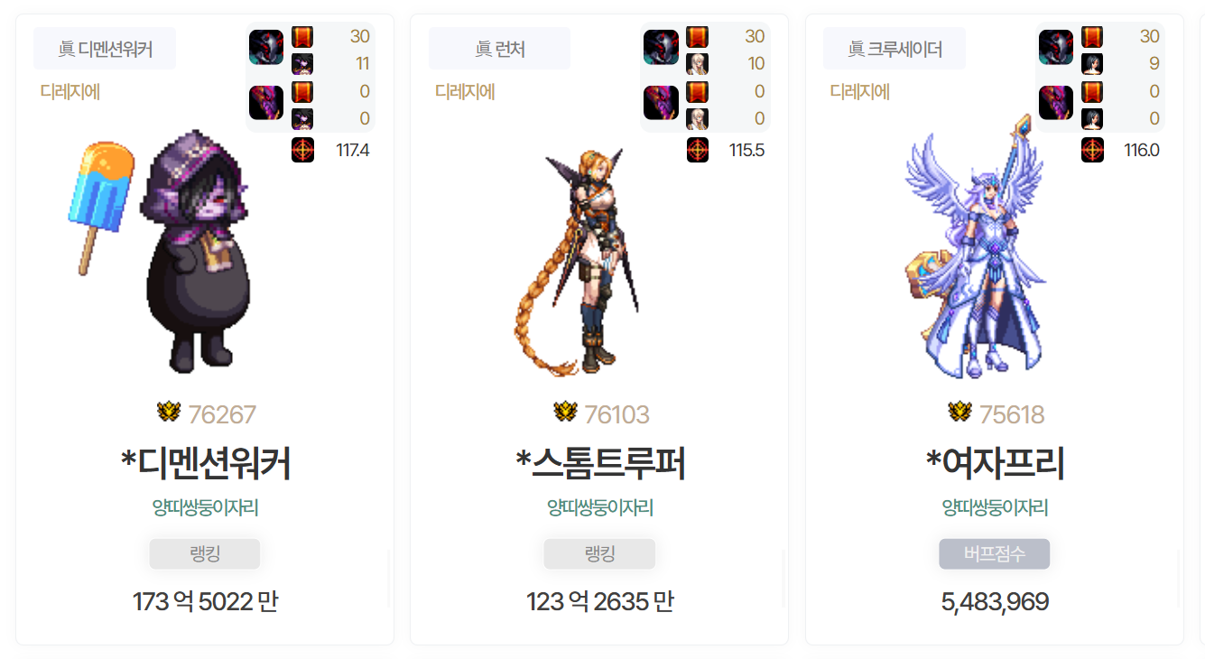Screen dimensions: 1205x659
Task: Click the crosshair icon beside 116.0
Action: click(1092, 150)
